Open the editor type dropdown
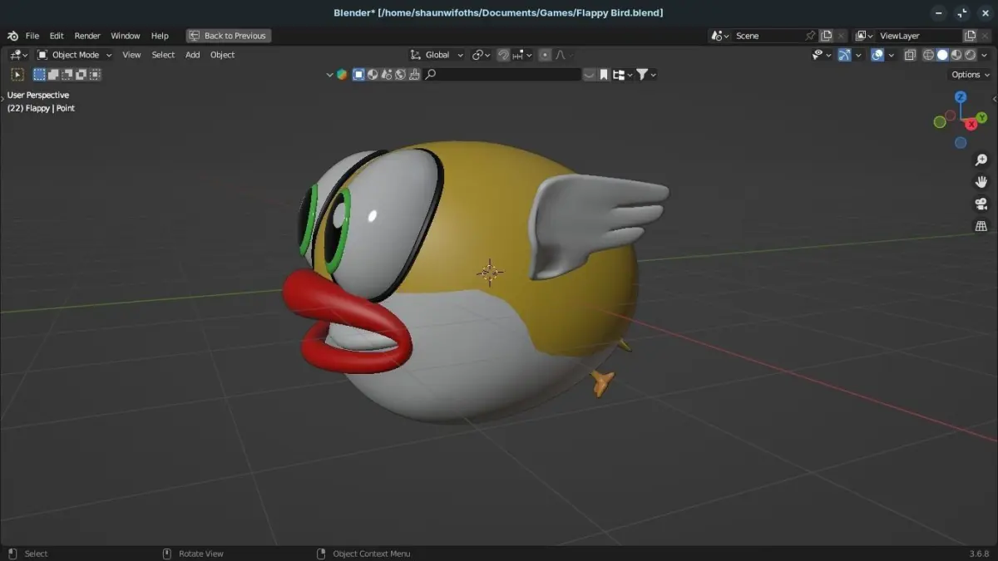This screenshot has width=998, height=561. [18, 55]
